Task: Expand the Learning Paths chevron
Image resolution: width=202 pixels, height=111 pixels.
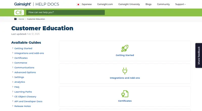Action: tap(13, 92)
